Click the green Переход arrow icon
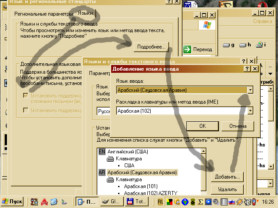 pos(188,49)
